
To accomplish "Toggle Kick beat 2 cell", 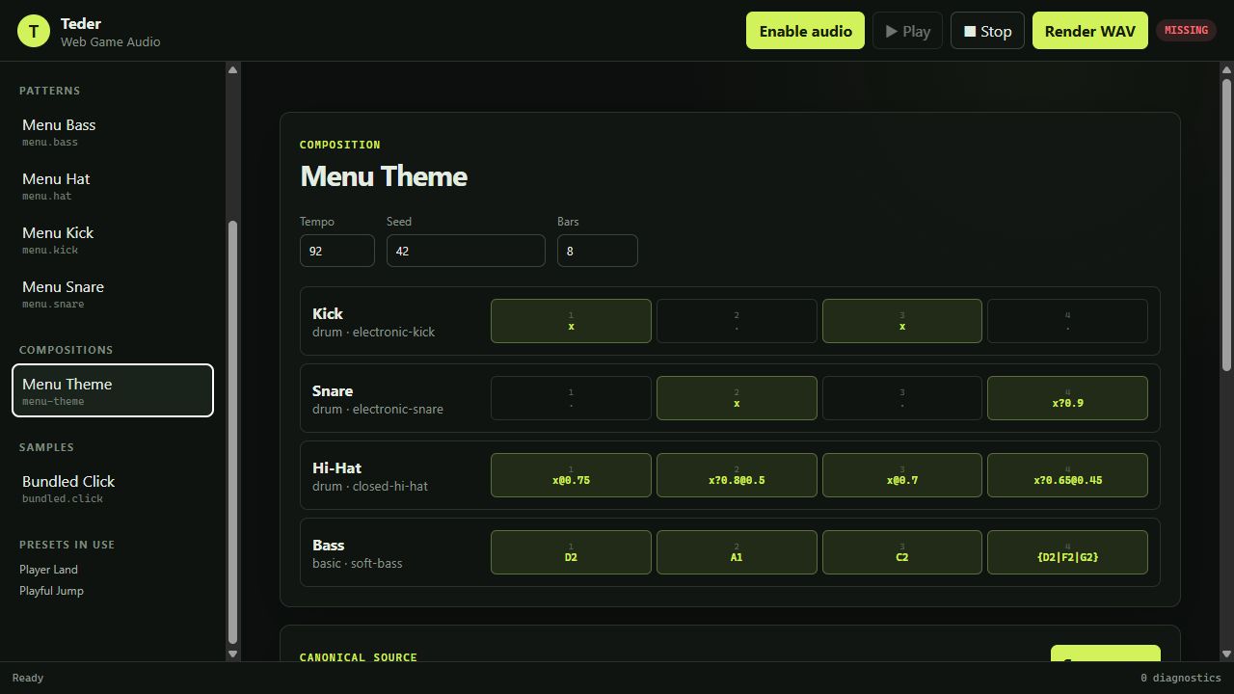I will (x=737, y=321).
